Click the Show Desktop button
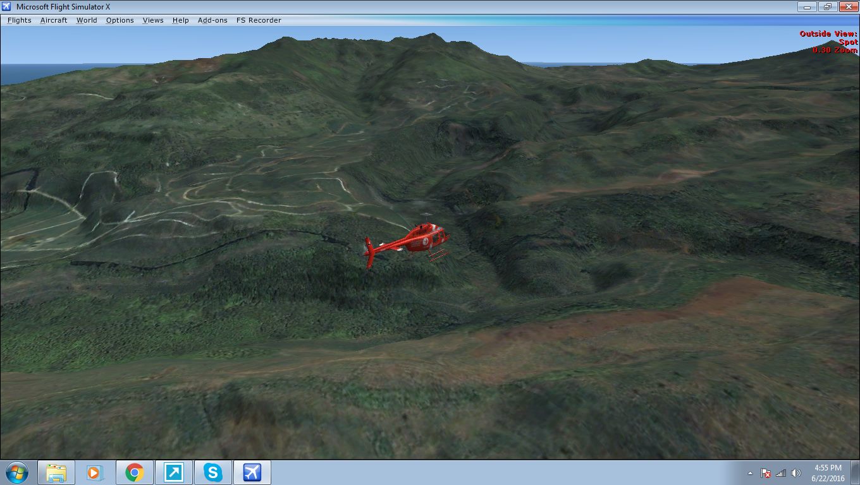860x485 pixels. pos(857,472)
